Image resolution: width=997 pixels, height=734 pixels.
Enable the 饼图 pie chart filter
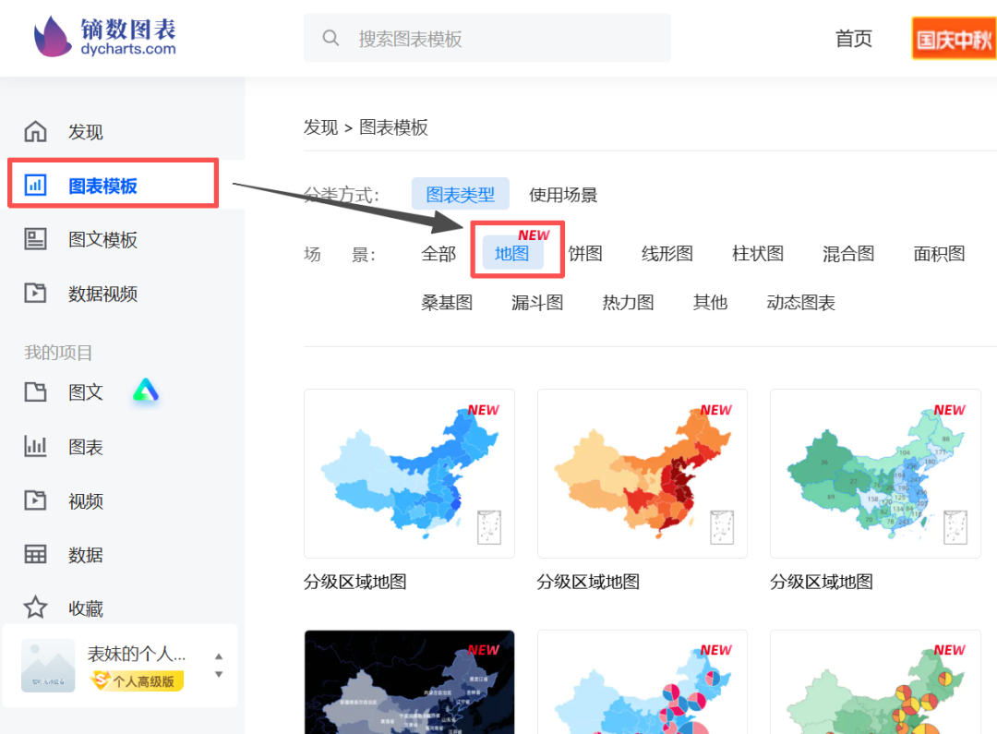585,253
